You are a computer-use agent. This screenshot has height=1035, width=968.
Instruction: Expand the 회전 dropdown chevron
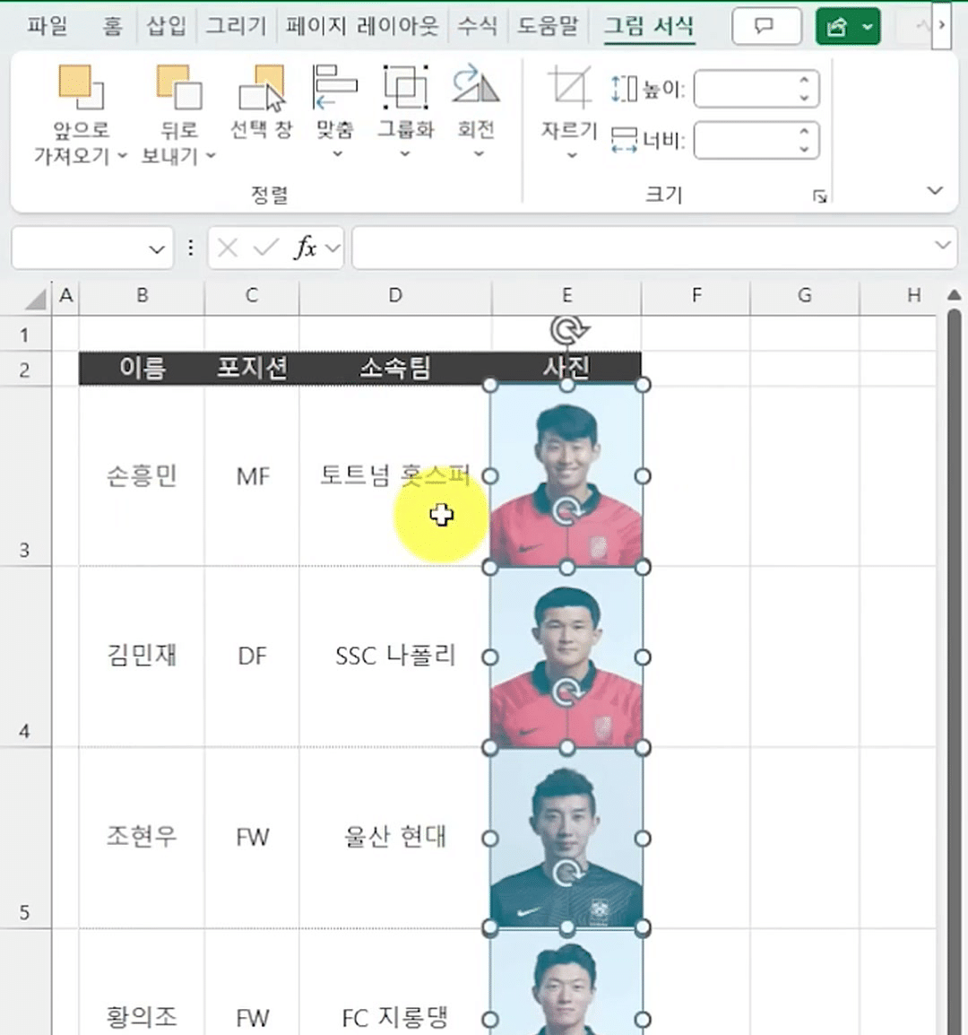pos(479,153)
